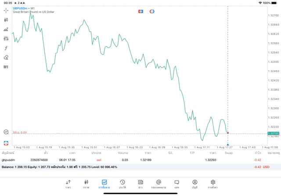Tap the flag icon at chart top
The width and height of the screenshot is (281, 196).
click(x=140, y=11)
